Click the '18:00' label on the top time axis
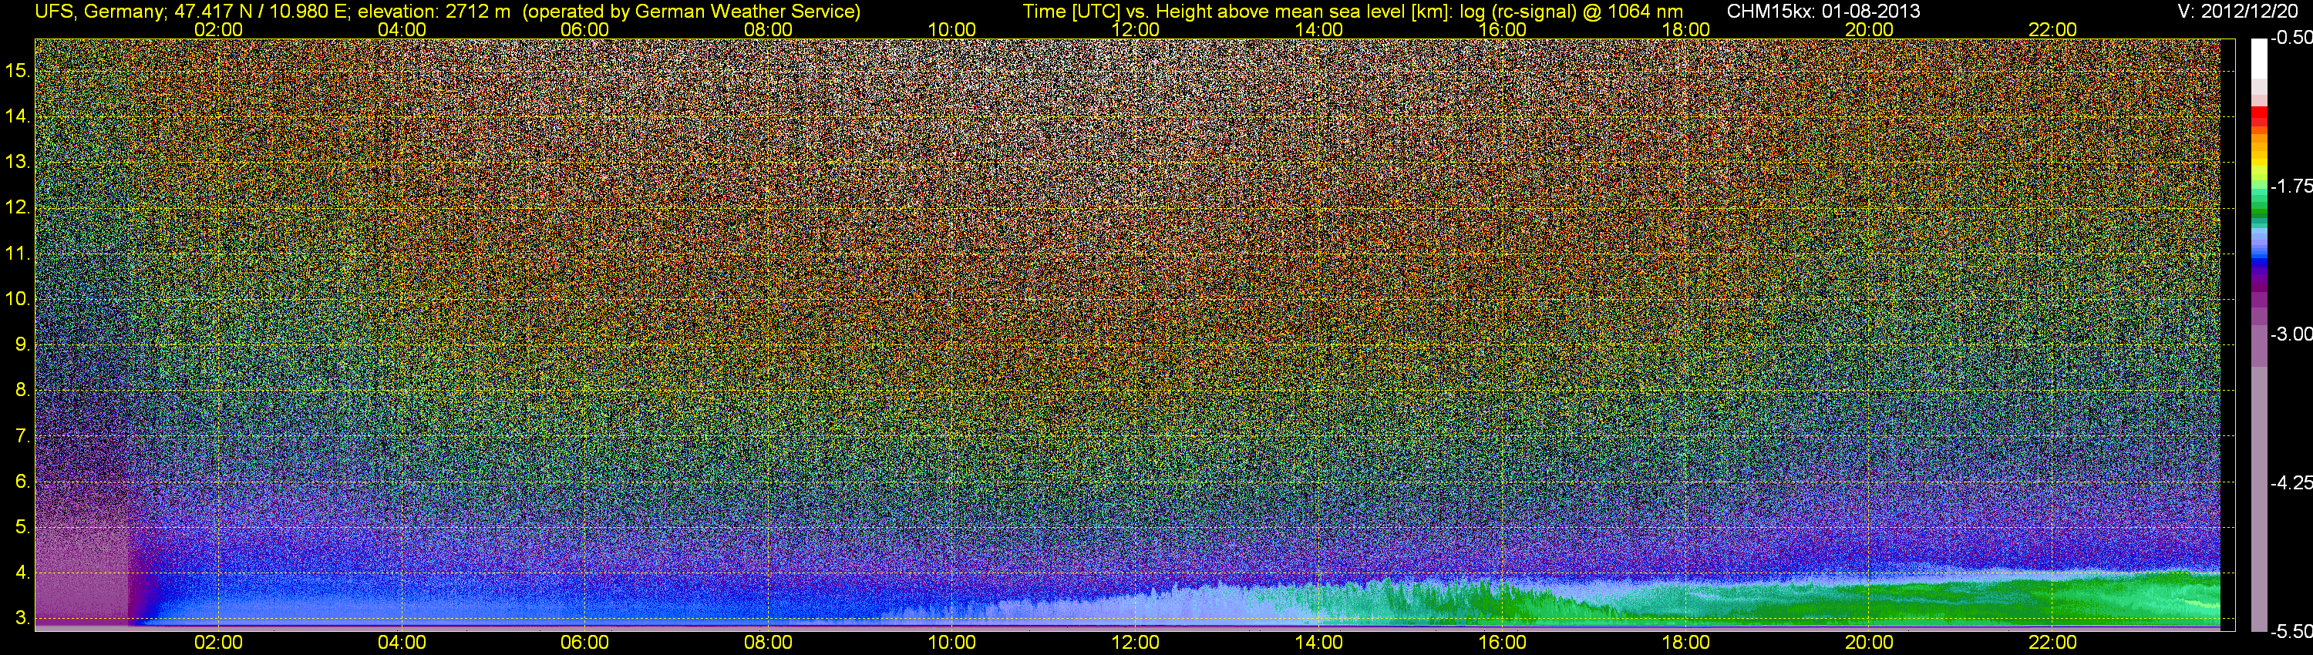The image size is (2313, 655). pyautogui.click(x=1685, y=29)
